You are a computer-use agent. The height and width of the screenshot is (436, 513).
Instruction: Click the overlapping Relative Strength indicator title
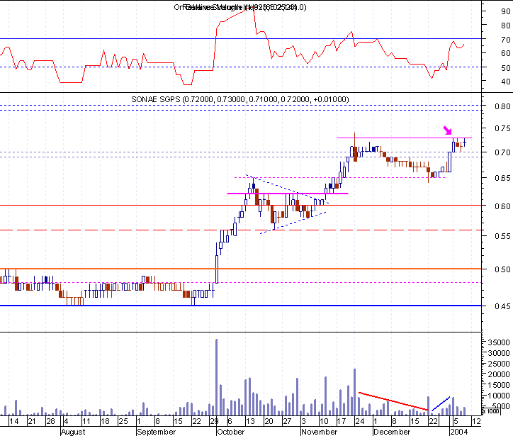click(x=239, y=7)
